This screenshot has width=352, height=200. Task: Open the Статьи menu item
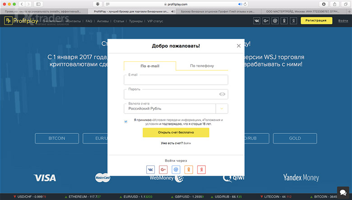119,21
